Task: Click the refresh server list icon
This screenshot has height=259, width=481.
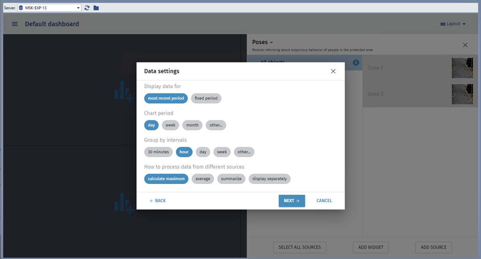Action: (x=87, y=8)
